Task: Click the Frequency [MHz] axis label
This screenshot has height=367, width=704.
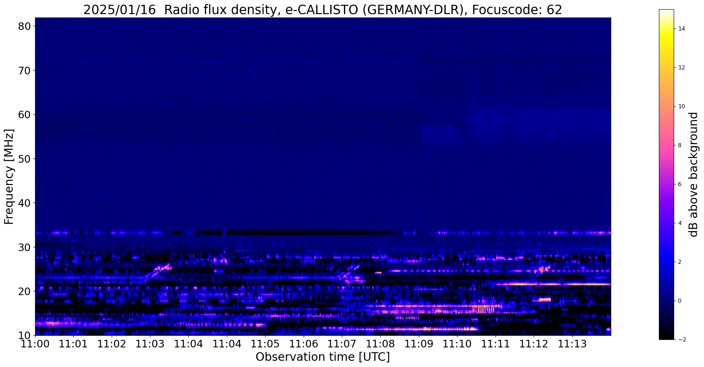Action: (x=9, y=177)
